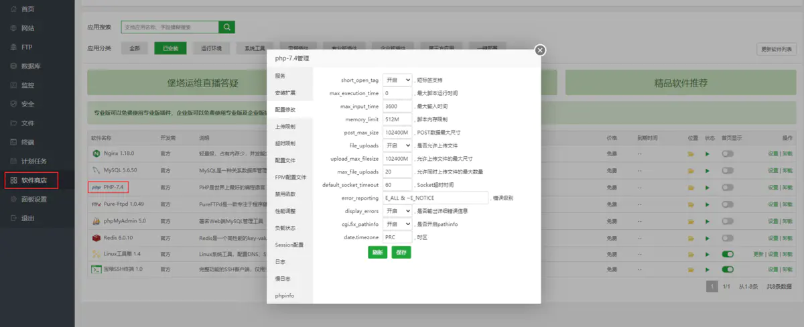This screenshot has height=327, width=804.
Task: Select the FTP icon in sidebar
Action: pos(13,48)
